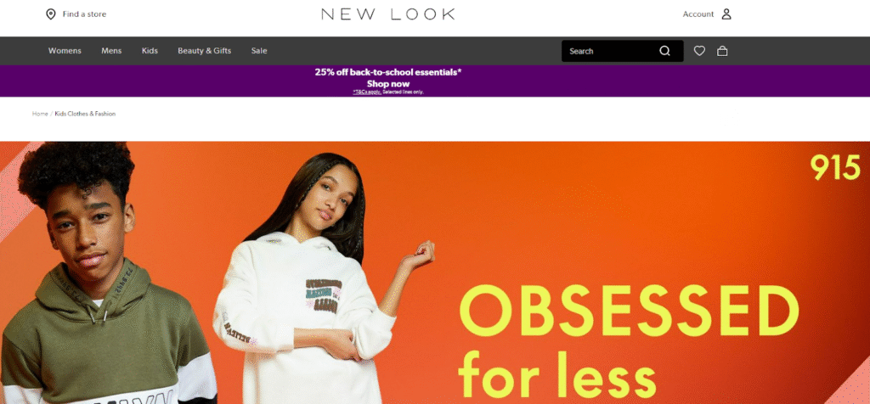Open the Mens menu
Screen dimensions: 870x404
pyautogui.click(x=111, y=50)
